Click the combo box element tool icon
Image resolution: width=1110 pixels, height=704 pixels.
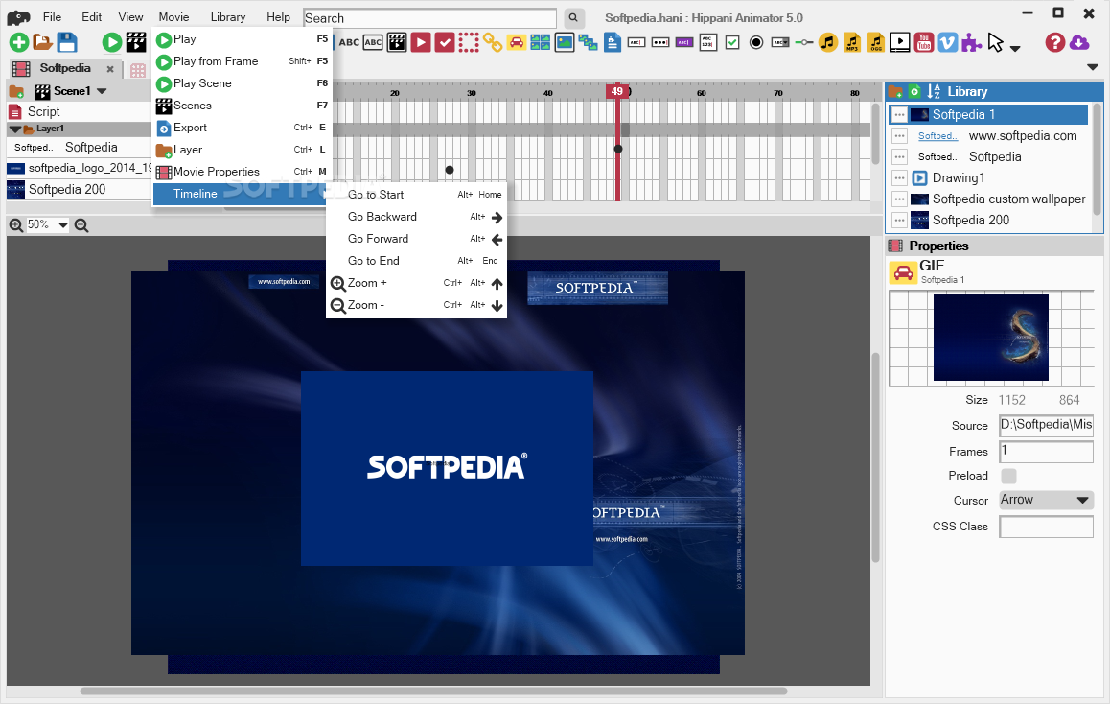(x=780, y=42)
